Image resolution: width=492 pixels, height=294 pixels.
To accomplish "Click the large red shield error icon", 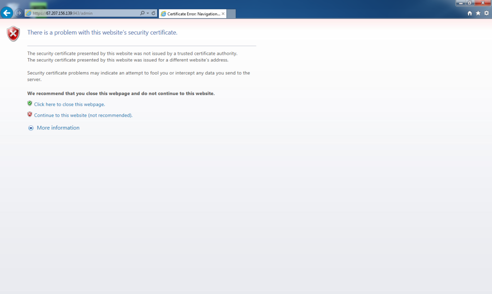I will (13, 34).
